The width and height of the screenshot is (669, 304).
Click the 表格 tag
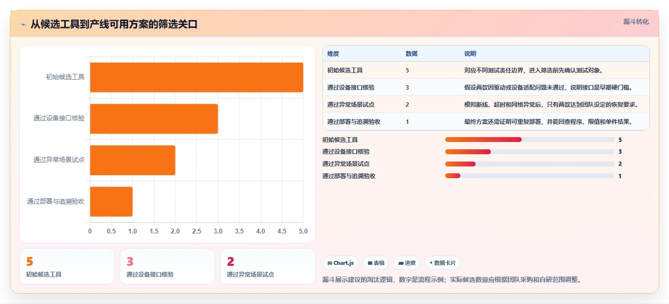pyautogui.click(x=375, y=263)
